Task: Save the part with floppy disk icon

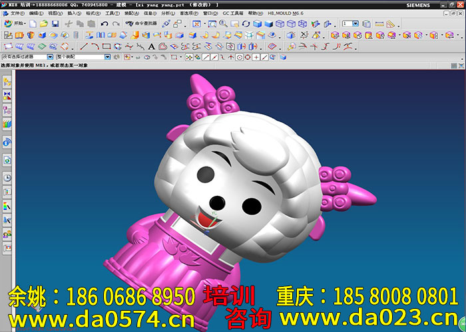Action: pos(55,24)
